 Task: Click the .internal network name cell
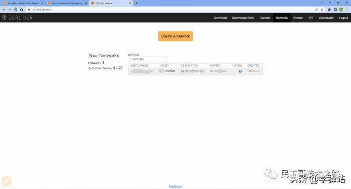(167, 71)
